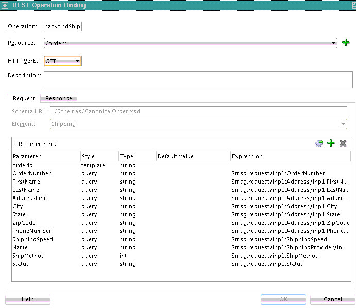Viewport: 356px width, 308px height.
Task: Click the expression ending in inp1:City
Action: tap(291, 207)
